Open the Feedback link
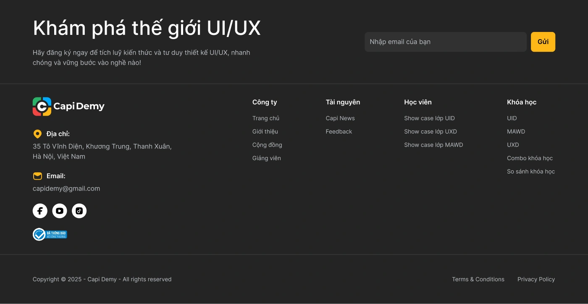 (x=339, y=132)
